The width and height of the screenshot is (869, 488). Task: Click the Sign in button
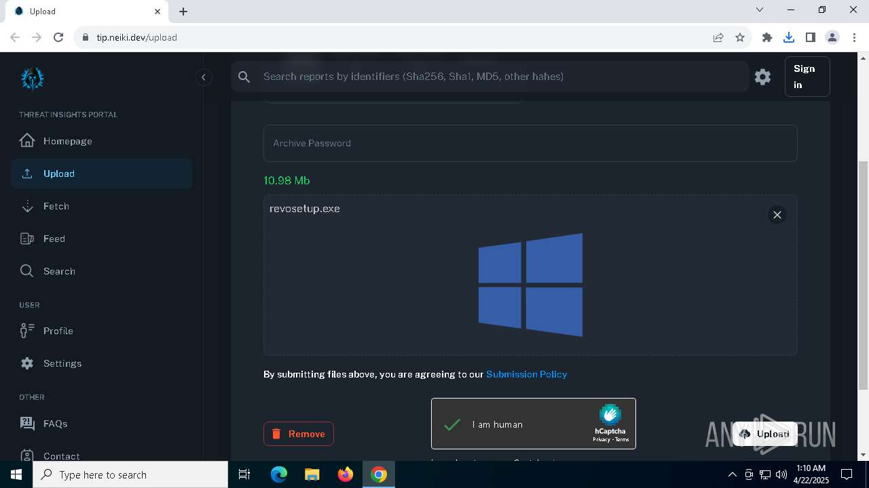(807, 77)
